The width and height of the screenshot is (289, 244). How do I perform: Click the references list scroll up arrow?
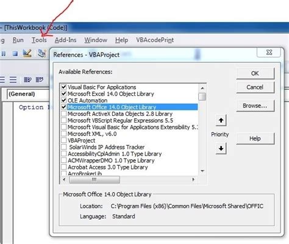202,88
